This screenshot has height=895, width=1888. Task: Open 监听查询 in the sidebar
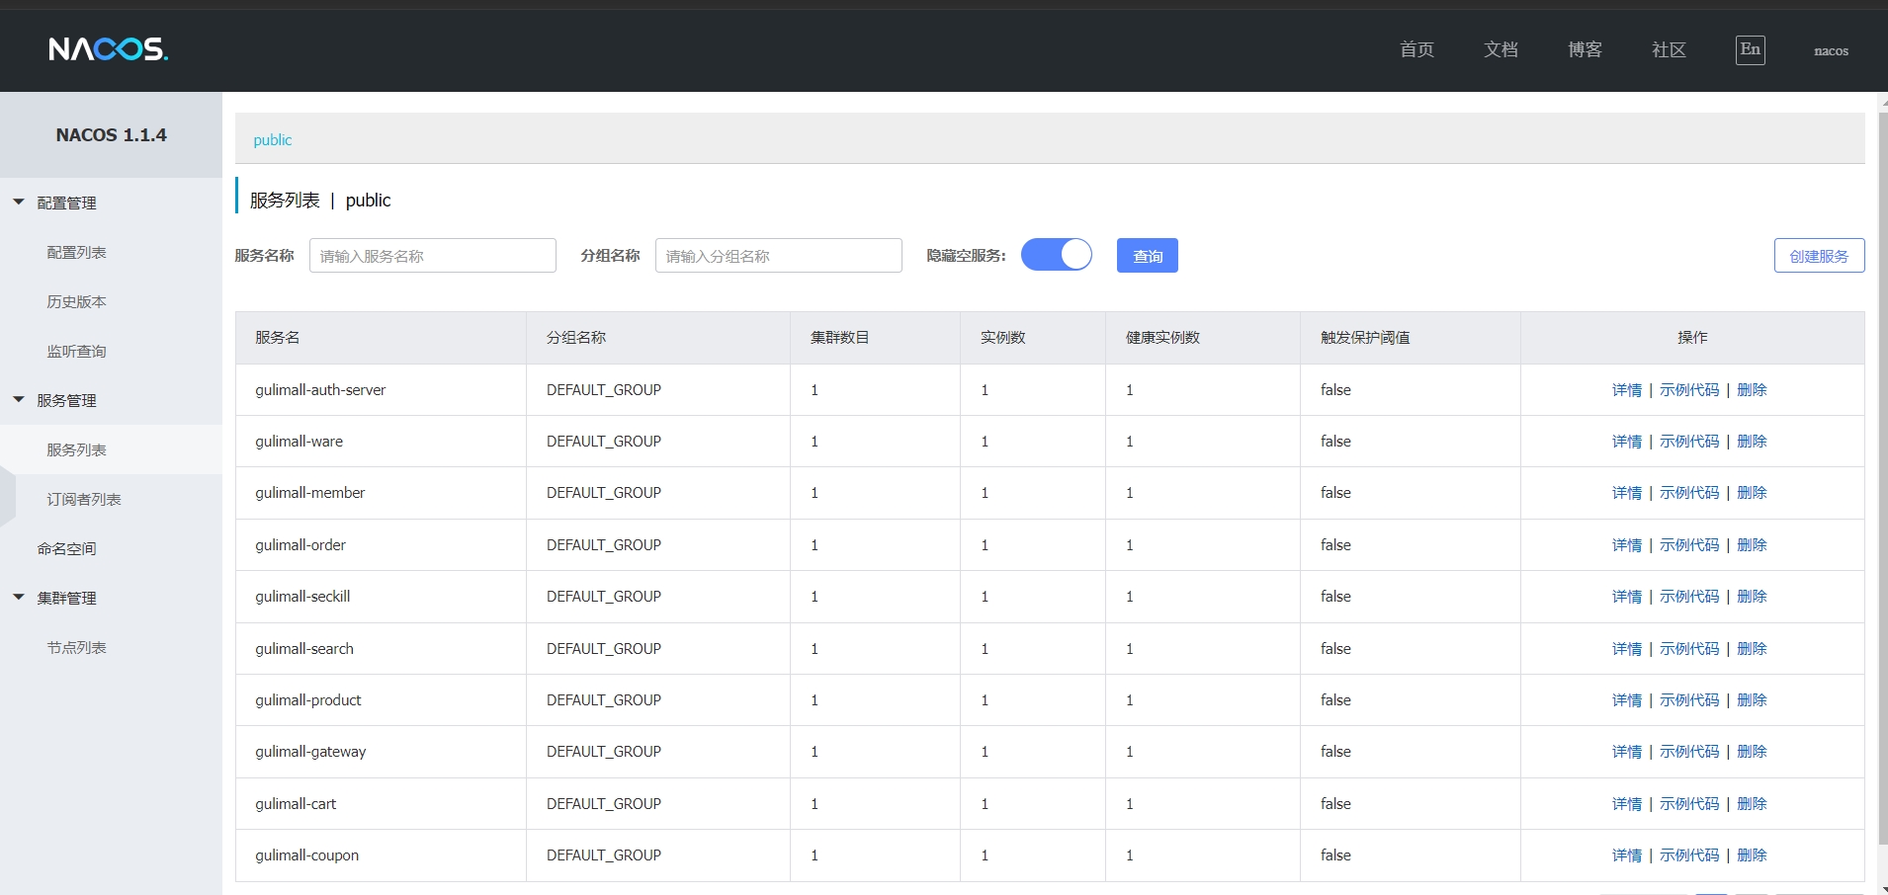pos(76,352)
